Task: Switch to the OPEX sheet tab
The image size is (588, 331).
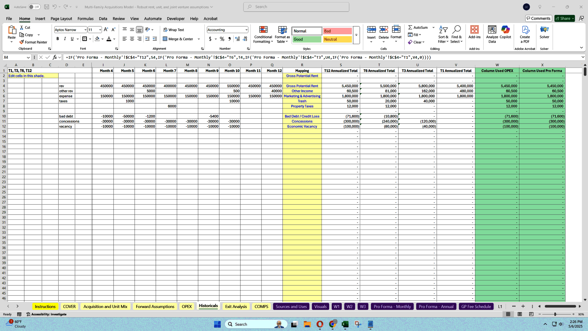Action: (x=187, y=306)
